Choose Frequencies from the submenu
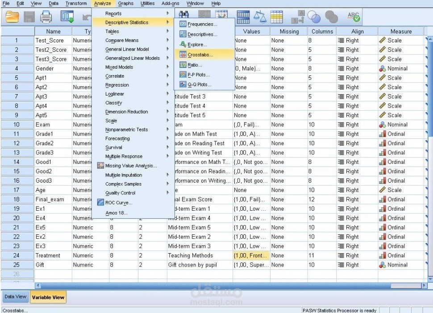433x313 pixels. 204,24
